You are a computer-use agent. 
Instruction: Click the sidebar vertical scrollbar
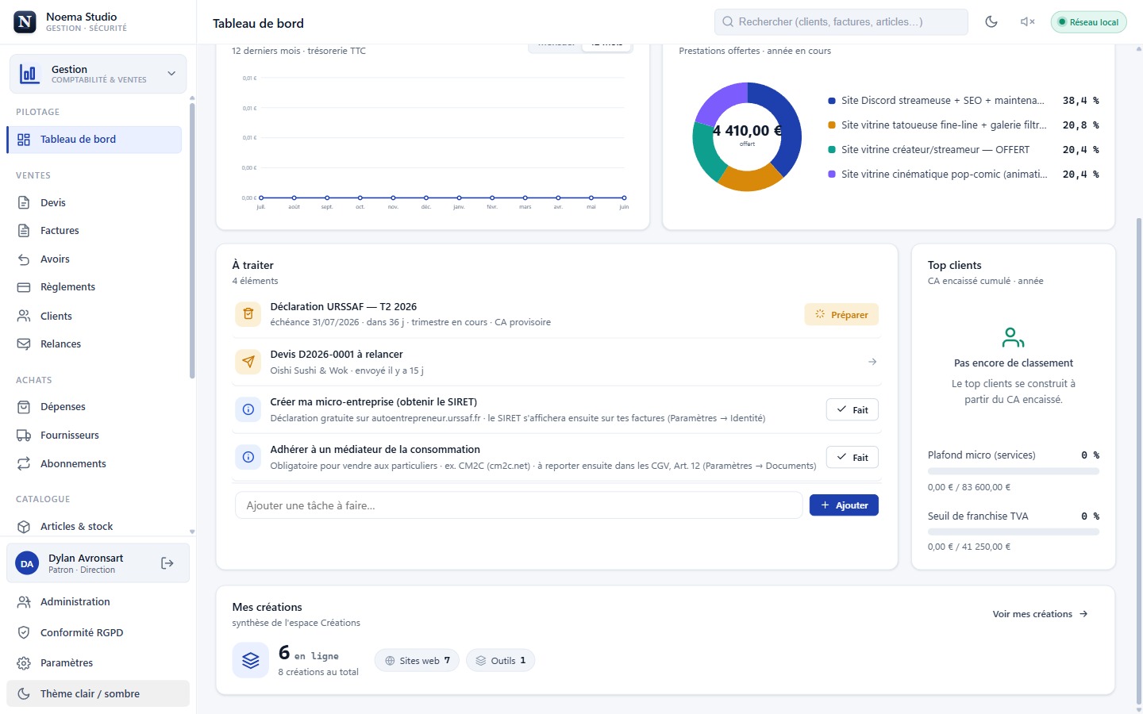192,240
